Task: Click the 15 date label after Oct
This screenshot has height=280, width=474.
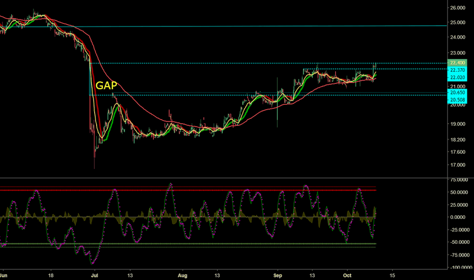Action: click(x=392, y=275)
